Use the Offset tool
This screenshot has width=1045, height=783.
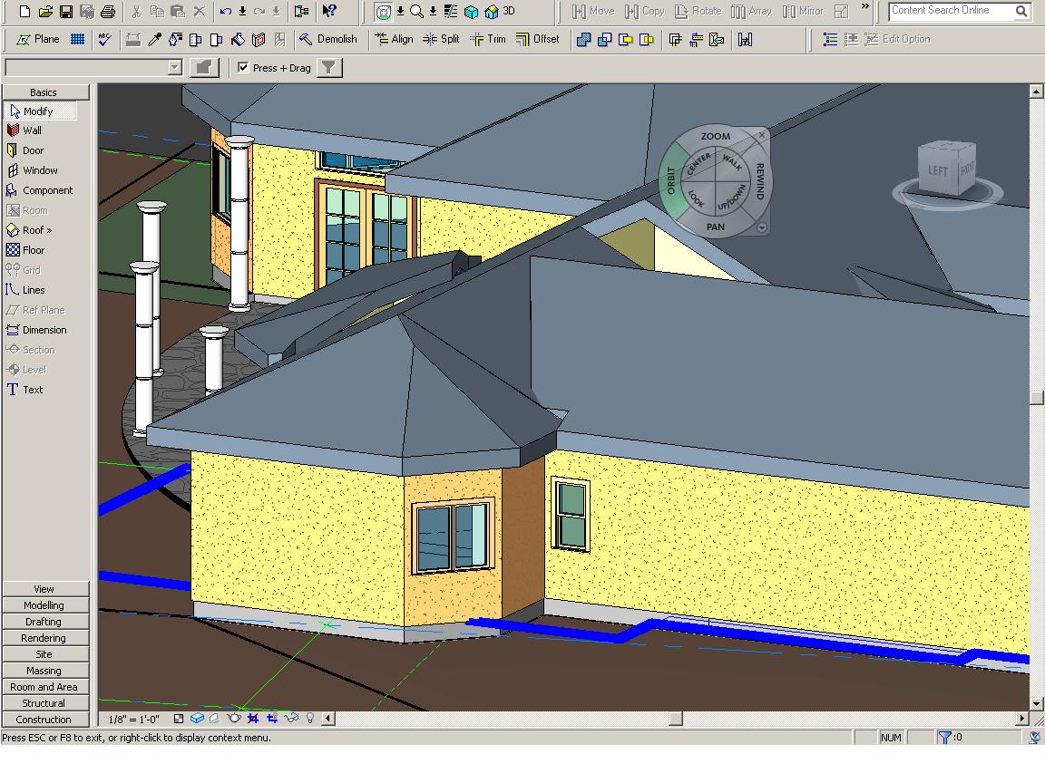coord(537,39)
